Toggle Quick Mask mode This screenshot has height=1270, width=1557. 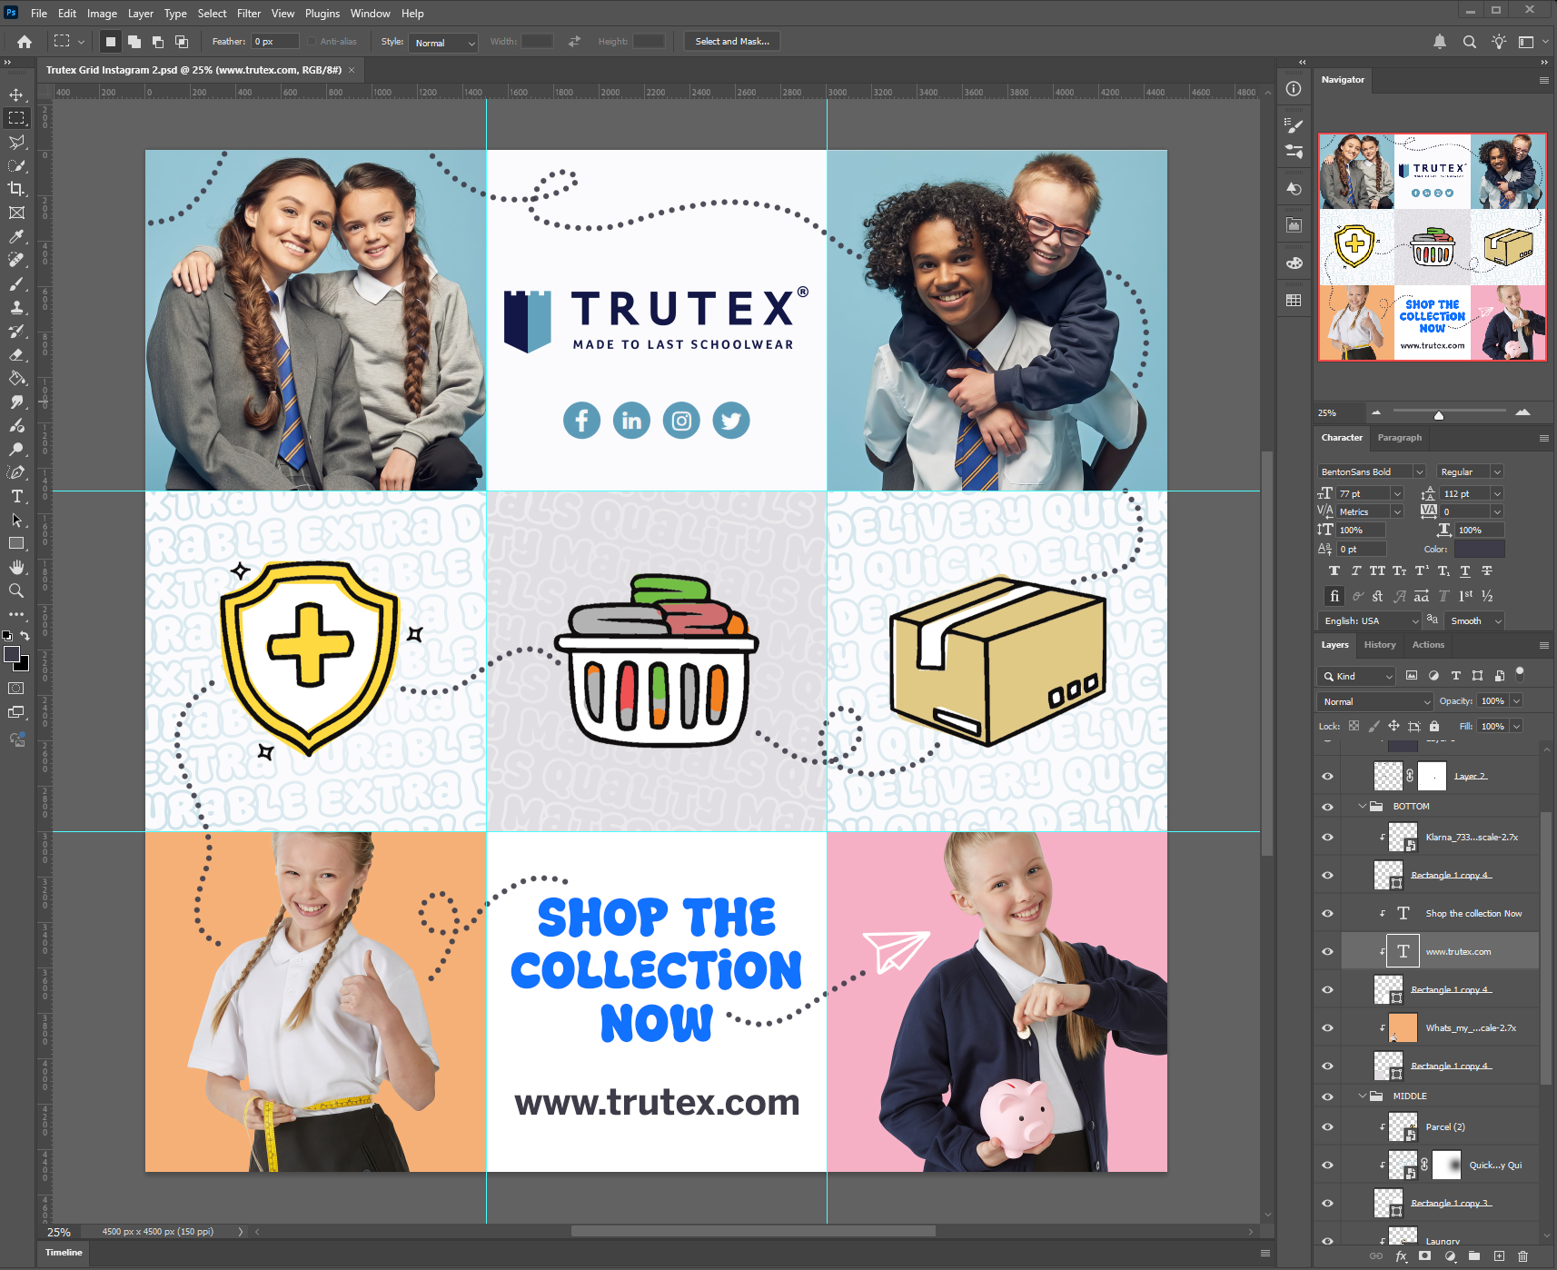[16, 689]
